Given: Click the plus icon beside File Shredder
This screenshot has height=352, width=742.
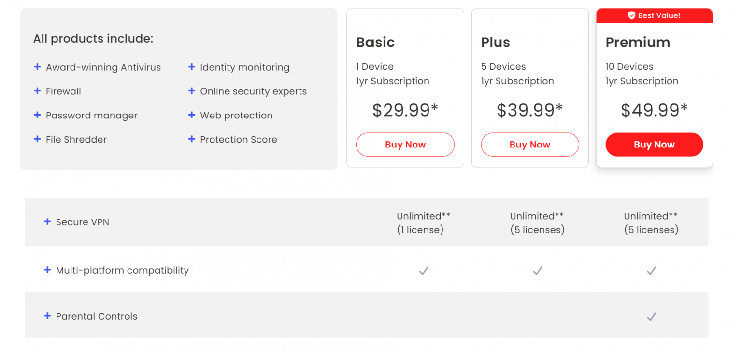Looking at the screenshot, I should [x=38, y=140].
